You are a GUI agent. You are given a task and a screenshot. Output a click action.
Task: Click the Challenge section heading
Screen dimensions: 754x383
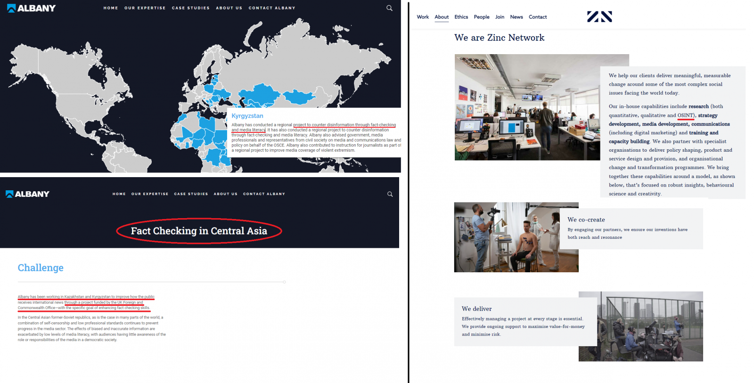pos(41,268)
